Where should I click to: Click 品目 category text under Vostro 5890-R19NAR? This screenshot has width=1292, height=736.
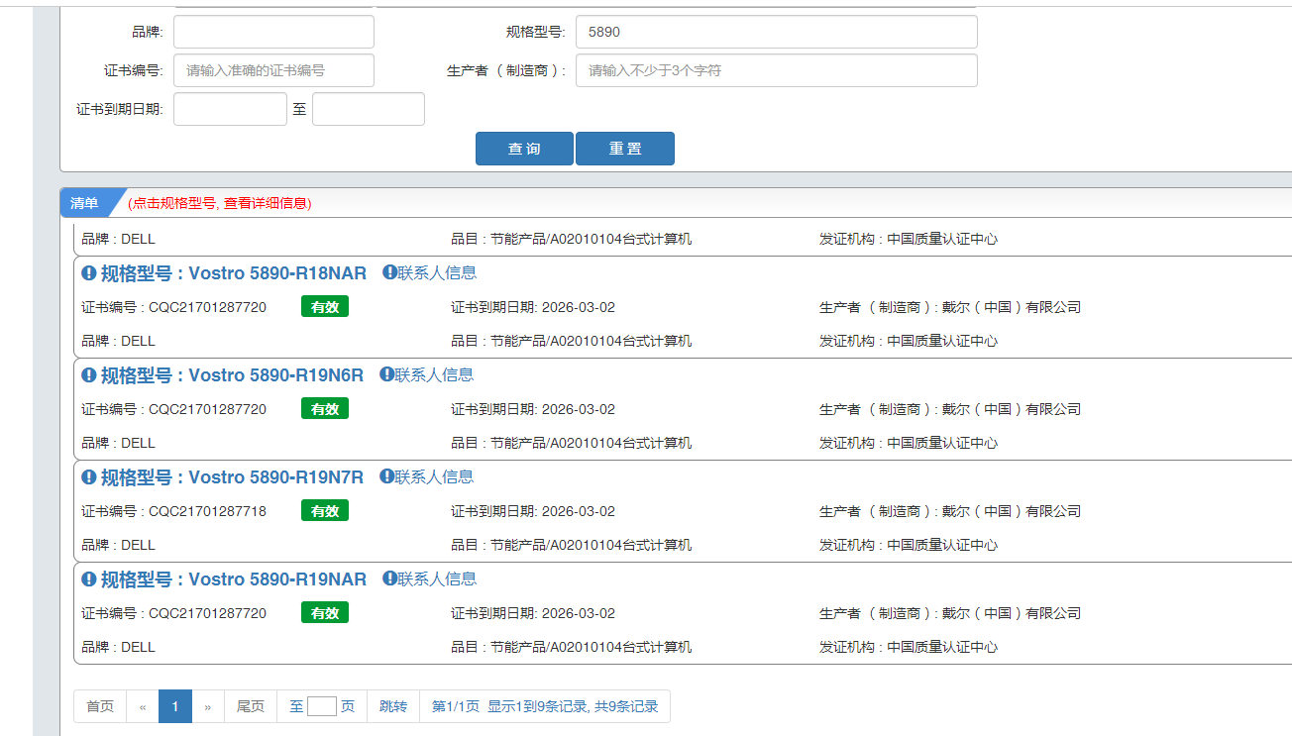point(572,647)
